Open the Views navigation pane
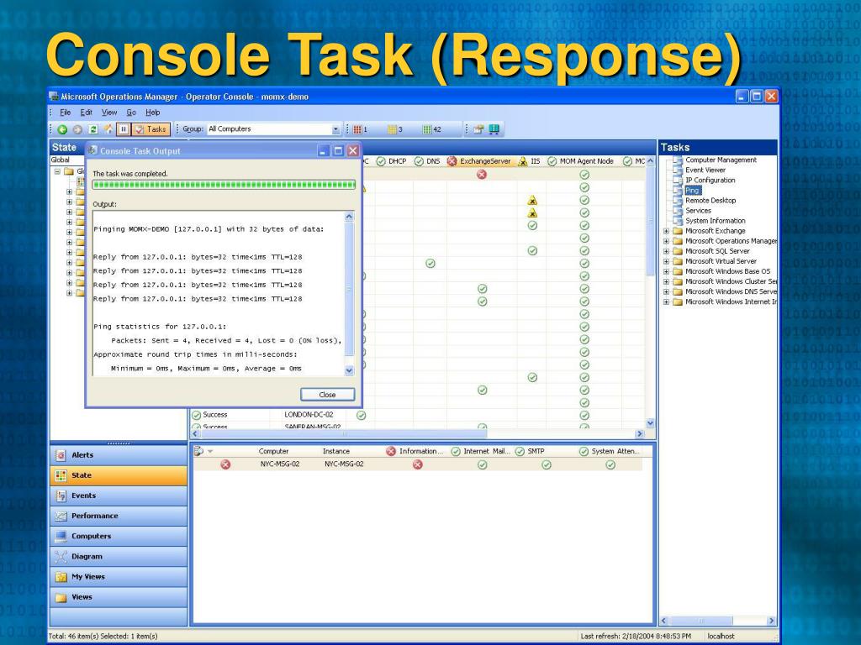The image size is (861, 645). click(119, 597)
